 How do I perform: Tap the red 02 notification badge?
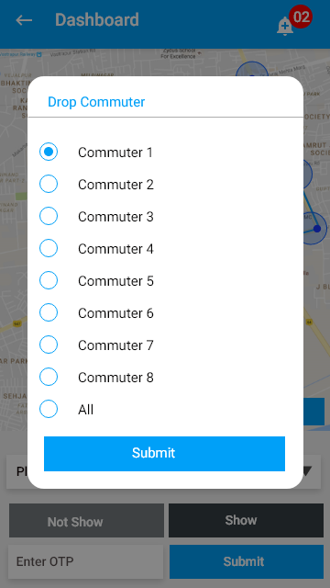click(x=301, y=17)
